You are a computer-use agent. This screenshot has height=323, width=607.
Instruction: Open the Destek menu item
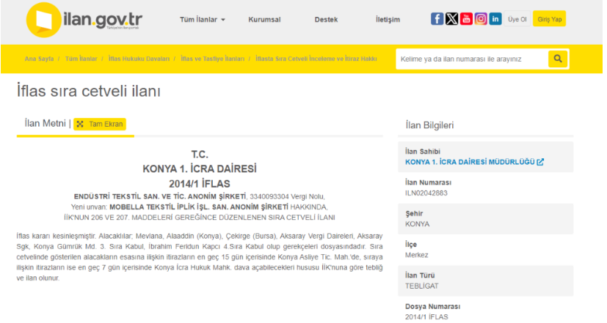[326, 20]
